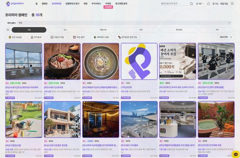Click the popomon logo

(15, 4)
